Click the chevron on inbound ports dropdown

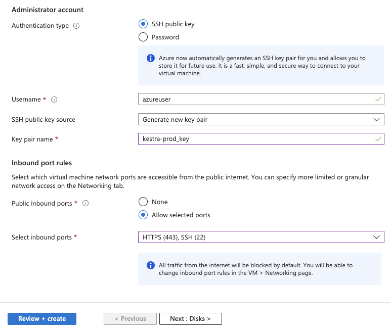(376, 237)
